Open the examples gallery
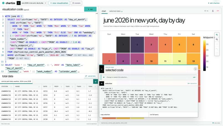This screenshot has height=126, width=223. (76, 3)
